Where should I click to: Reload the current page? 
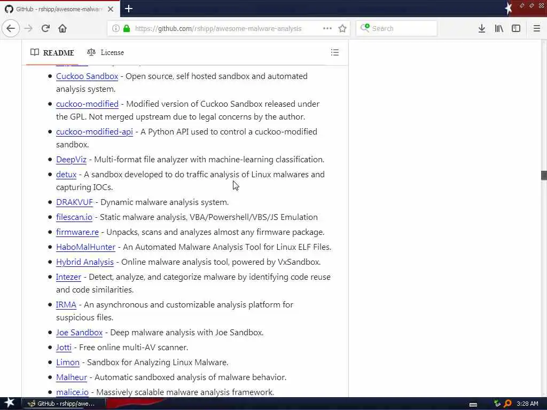click(46, 28)
